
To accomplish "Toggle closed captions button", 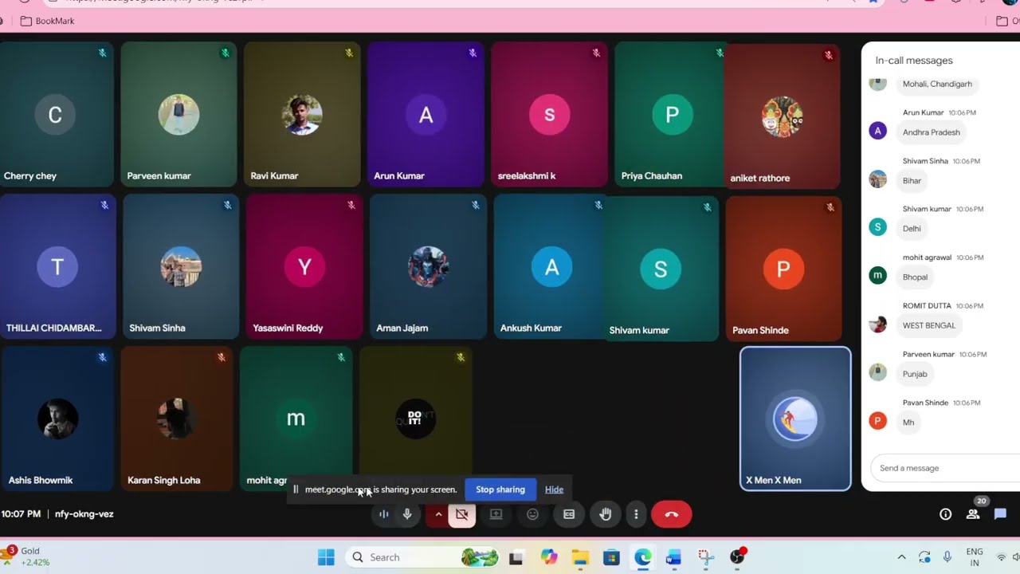I will [x=569, y=514].
